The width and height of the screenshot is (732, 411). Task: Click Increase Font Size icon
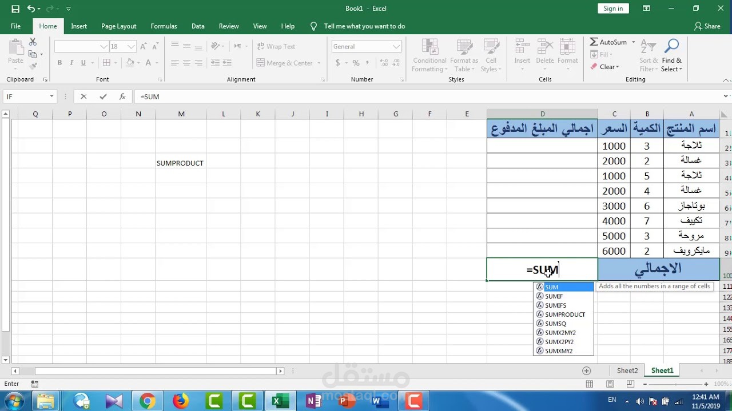point(144,46)
